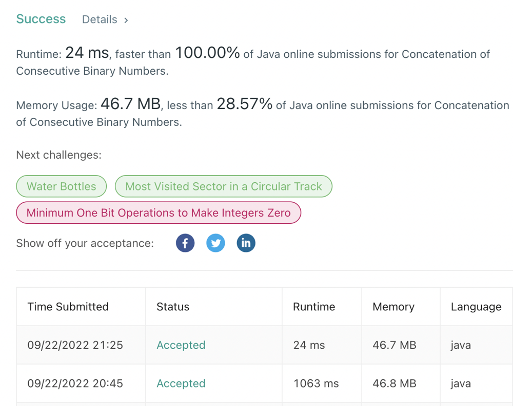The height and width of the screenshot is (406, 513).
Task: Click the 28.57% memory percentile value
Action: (244, 104)
